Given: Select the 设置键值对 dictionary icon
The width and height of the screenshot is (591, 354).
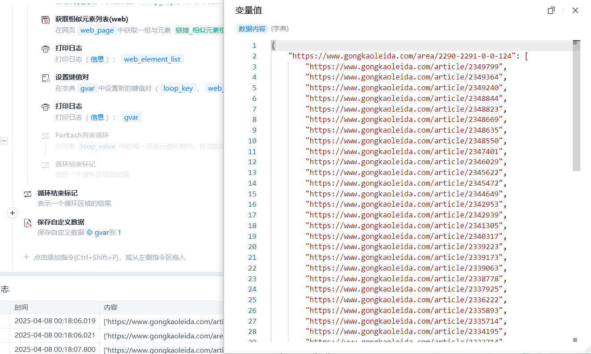Looking at the screenshot, I should pyautogui.click(x=46, y=78).
